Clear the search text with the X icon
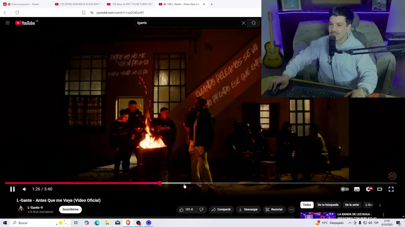 click(x=244, y=23)
